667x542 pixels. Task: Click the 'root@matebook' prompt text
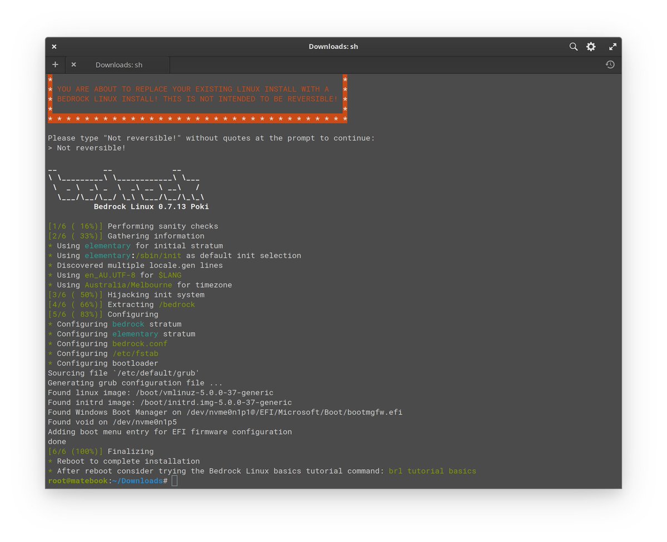coord(78,481)
